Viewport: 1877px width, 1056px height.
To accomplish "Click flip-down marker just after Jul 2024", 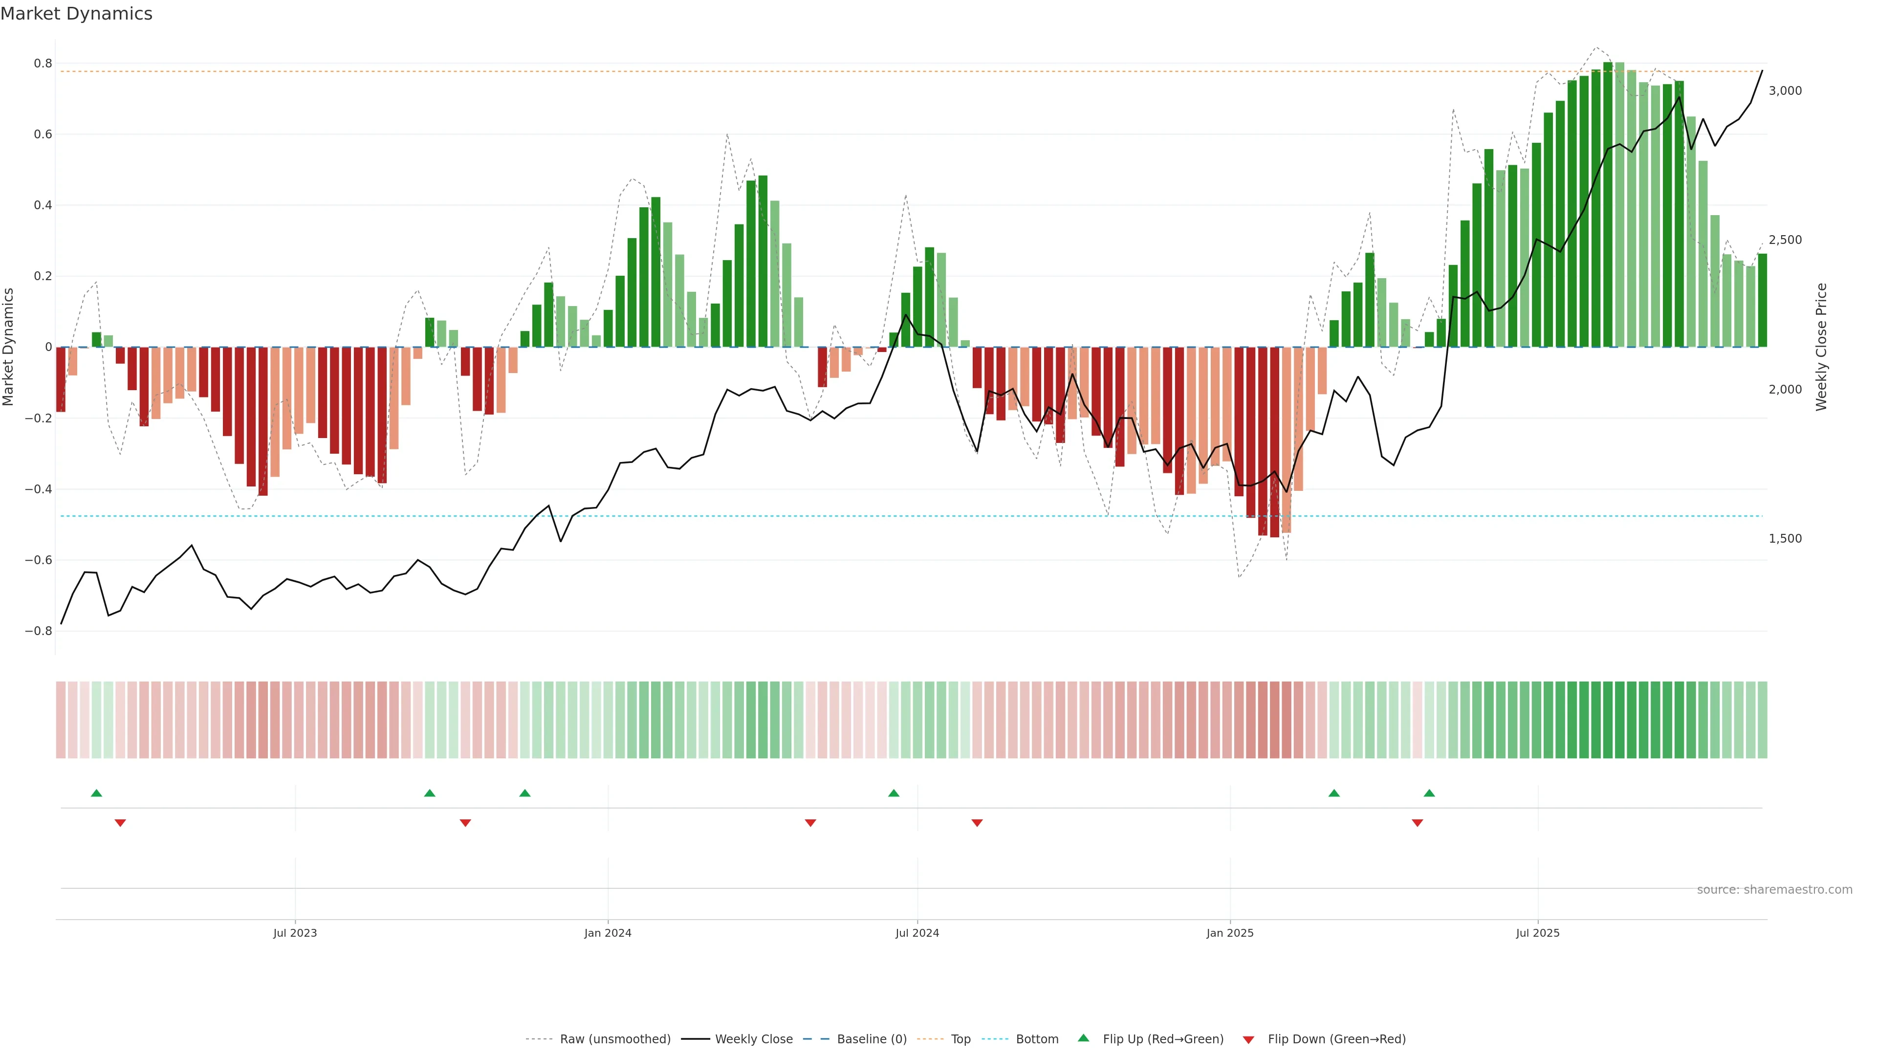I will pyautogui.click(x=977, y=823).
